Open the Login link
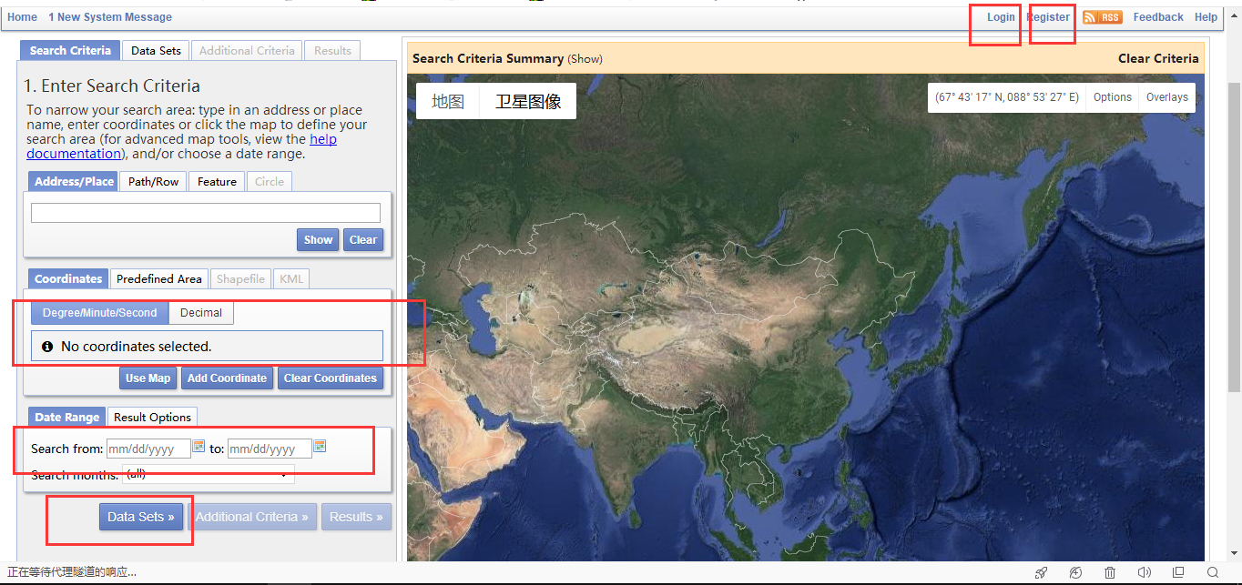 coord(1000,16)
